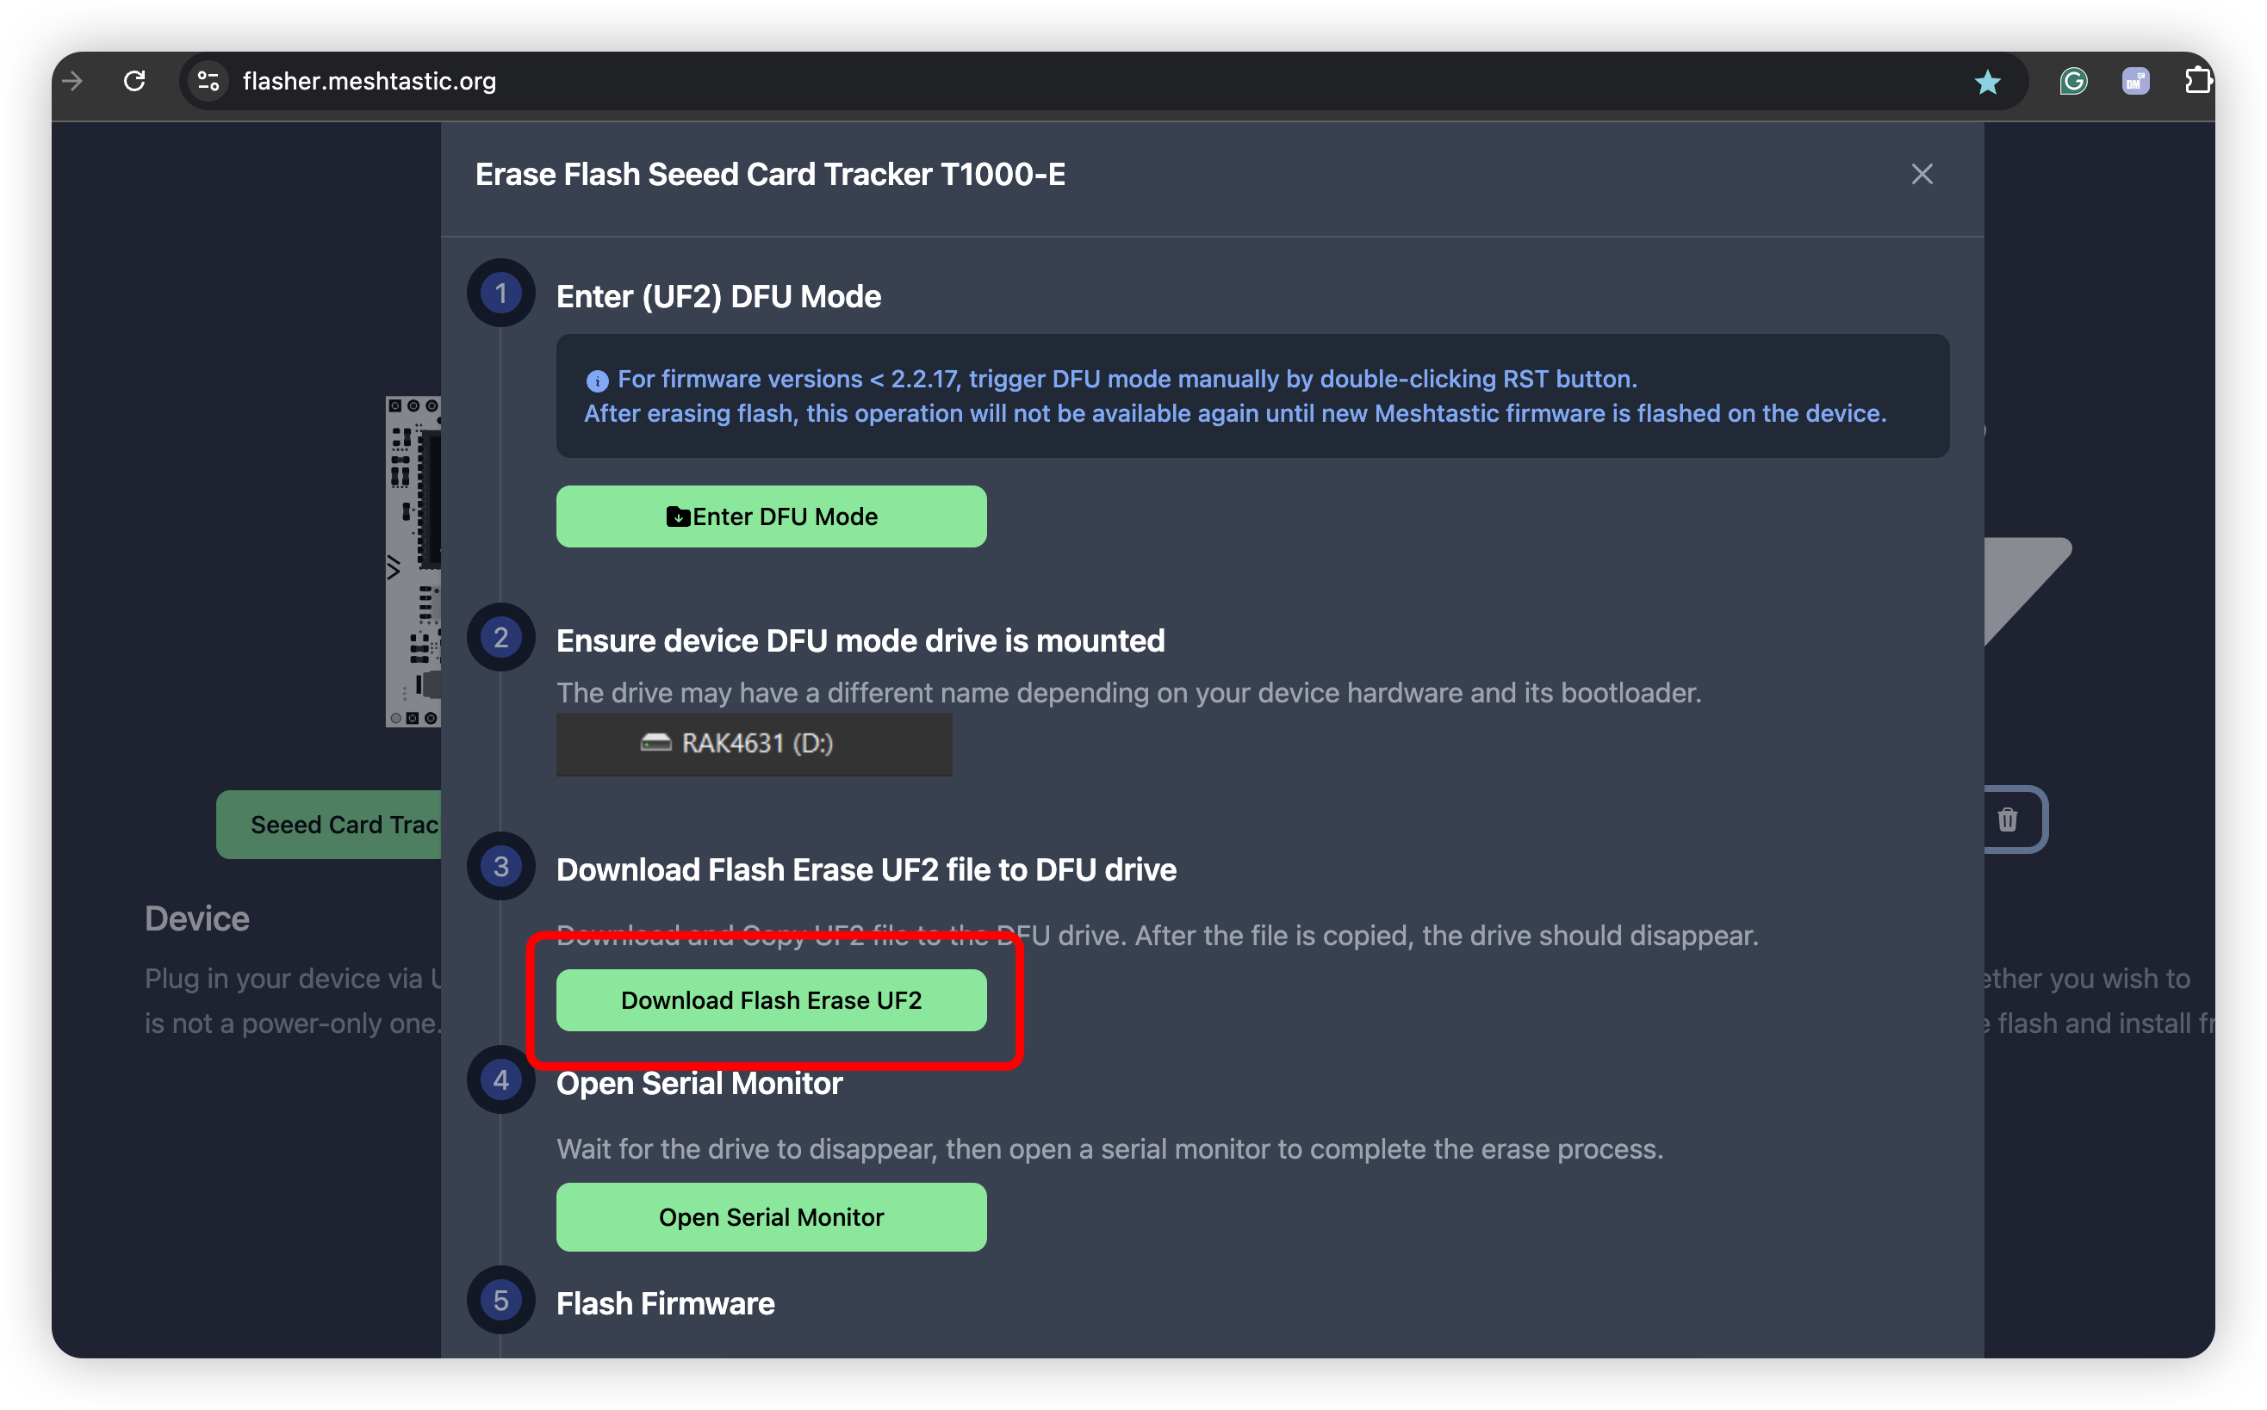Click the RAK4631 (D:) drive image
2267x1410 pixels.
(754, 744)
